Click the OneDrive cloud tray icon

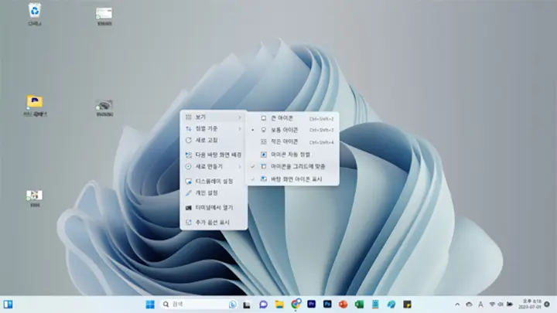(x=469, y=304)
